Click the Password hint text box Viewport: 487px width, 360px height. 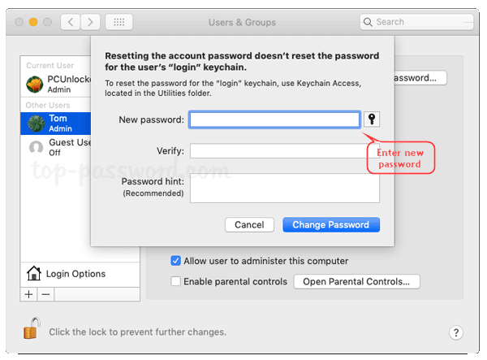[x=284, y=187]
